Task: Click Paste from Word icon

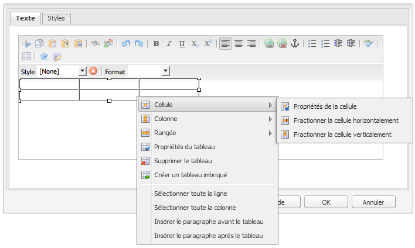Action: coord(79,44)
